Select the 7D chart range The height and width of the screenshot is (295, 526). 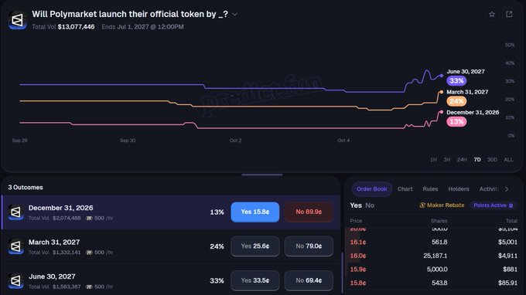point(477,160)
